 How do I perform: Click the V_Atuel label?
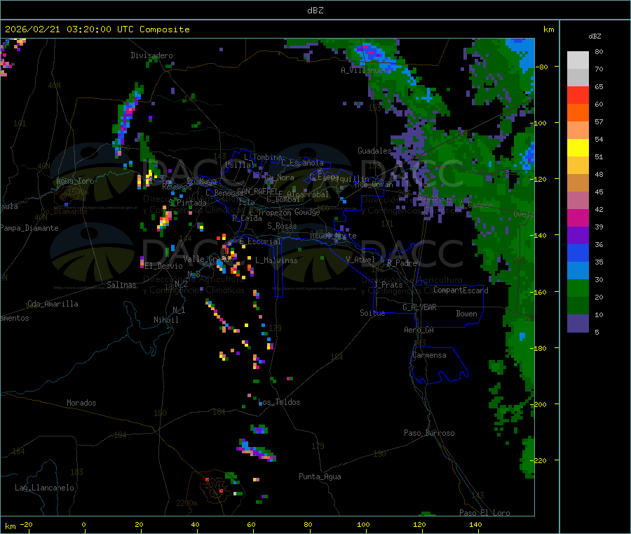tap(360, 260)
